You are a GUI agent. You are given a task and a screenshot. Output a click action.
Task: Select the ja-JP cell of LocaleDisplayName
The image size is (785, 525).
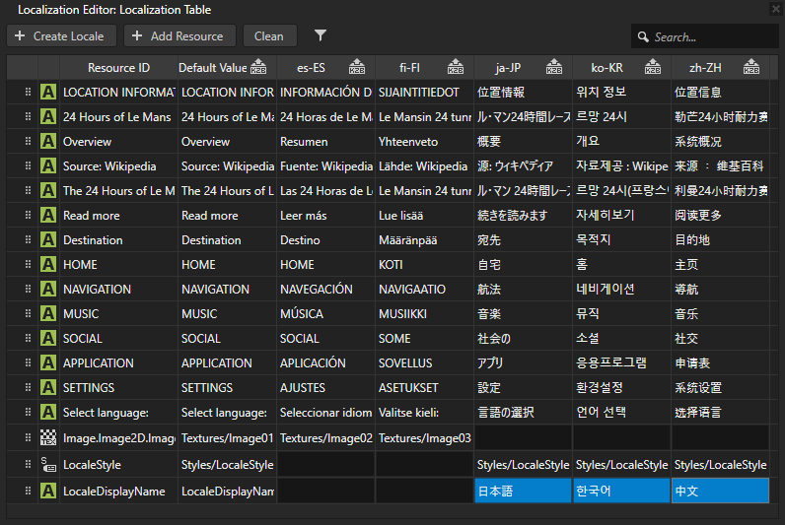tap(523, 491)
